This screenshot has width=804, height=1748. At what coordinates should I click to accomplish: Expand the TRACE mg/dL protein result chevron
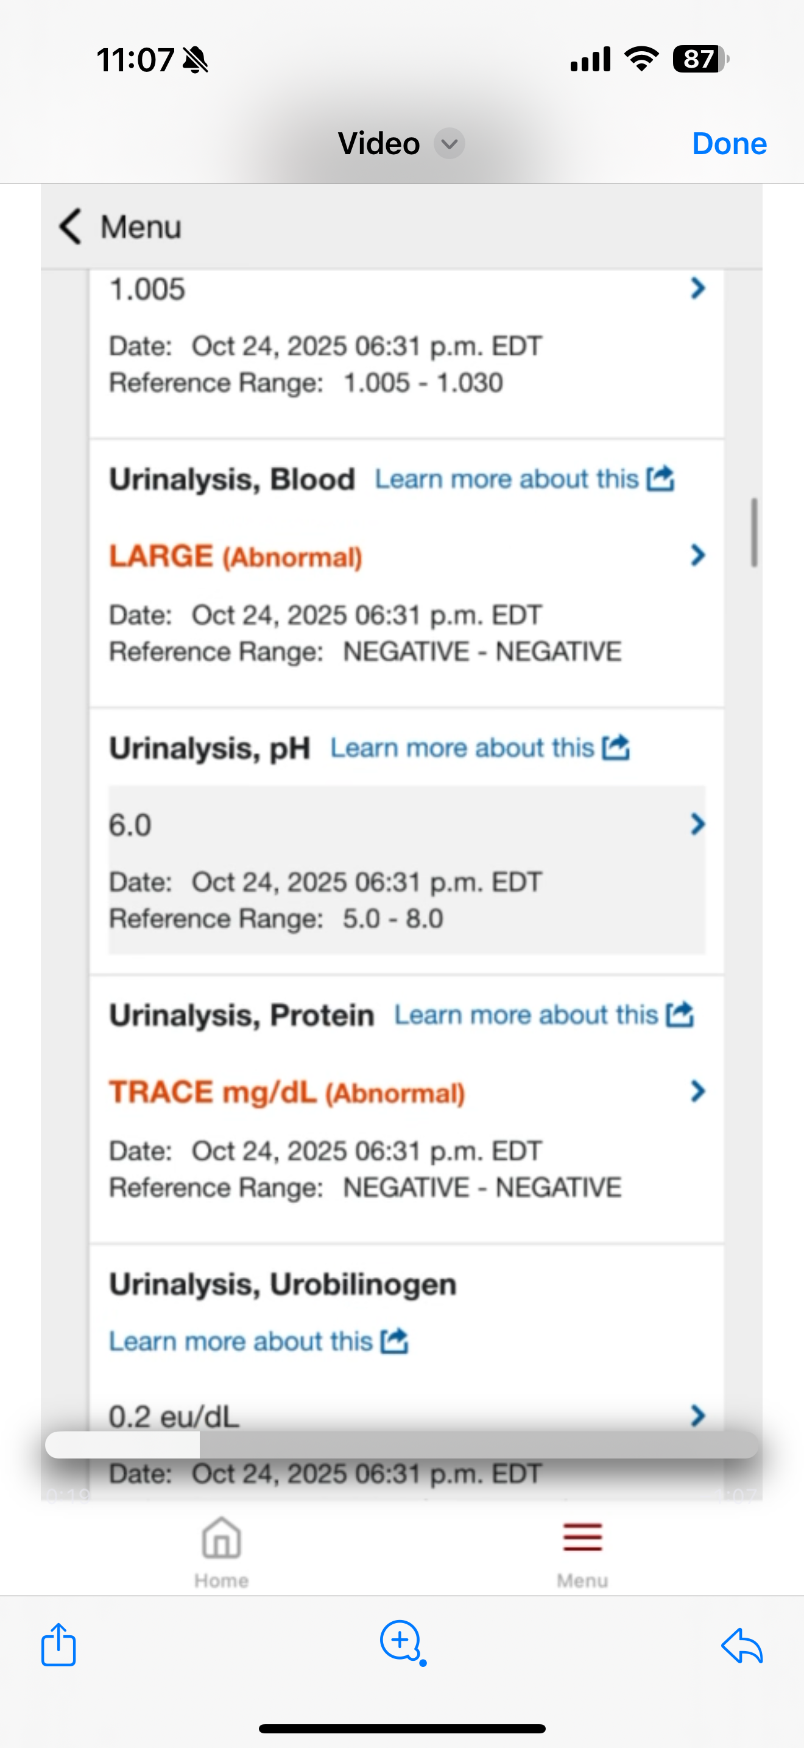pyautogui.click(x=697, y=1091)
